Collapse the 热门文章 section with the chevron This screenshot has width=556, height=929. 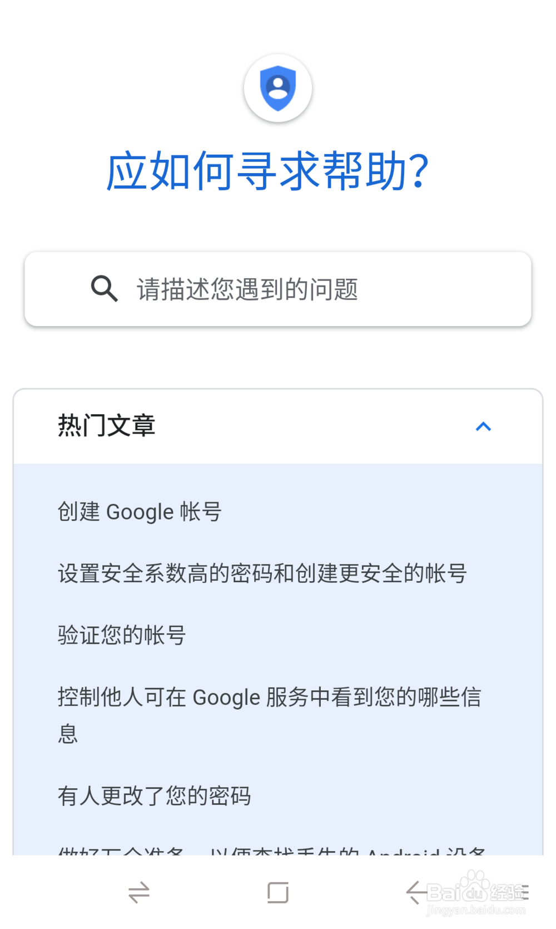[483, 426]
